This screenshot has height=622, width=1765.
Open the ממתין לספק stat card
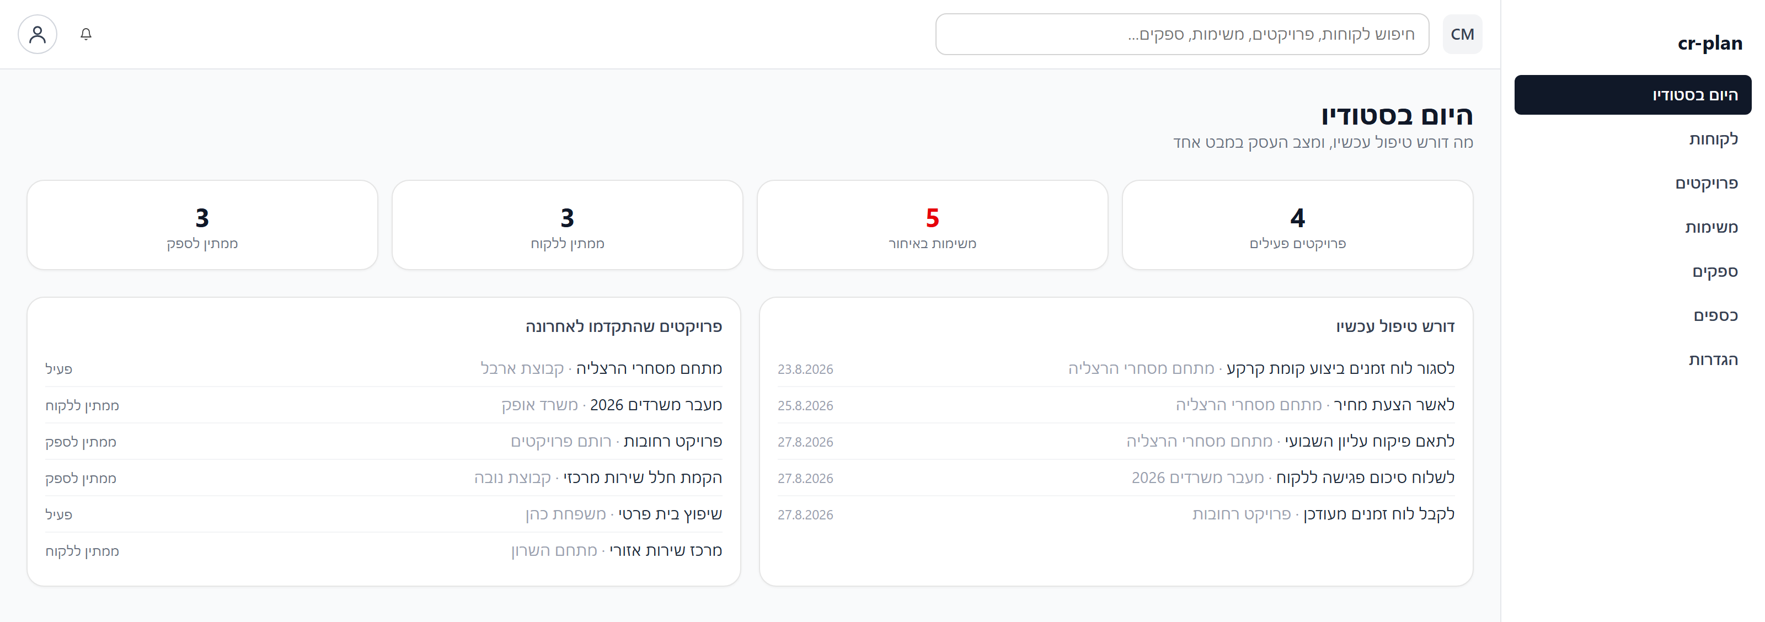tap(202, 226)
